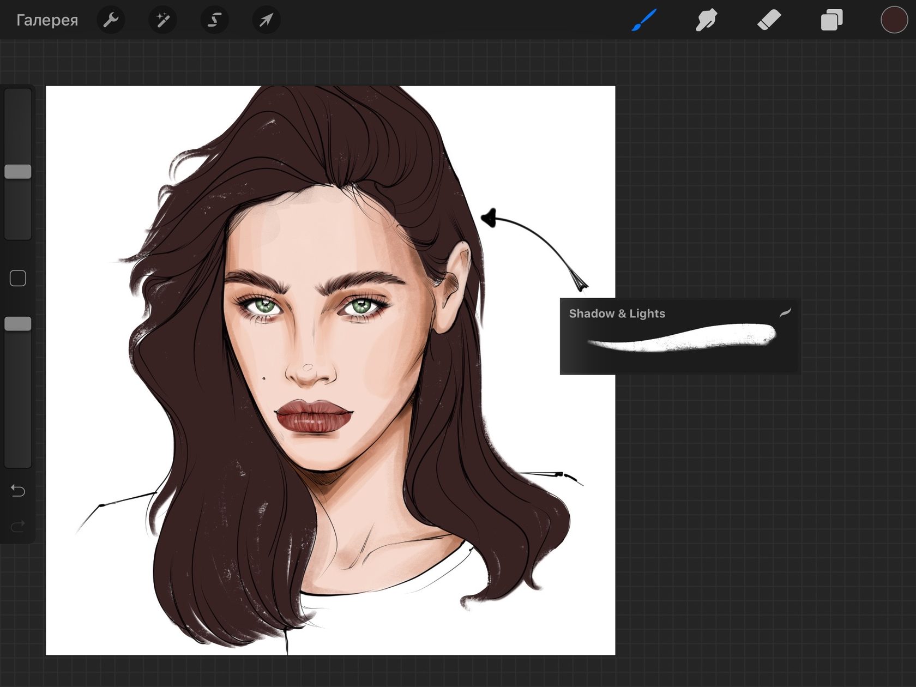This screenshot has height=687, width=916.
Task: Select the Eraser tool
Action: click(x=769, y=20)
